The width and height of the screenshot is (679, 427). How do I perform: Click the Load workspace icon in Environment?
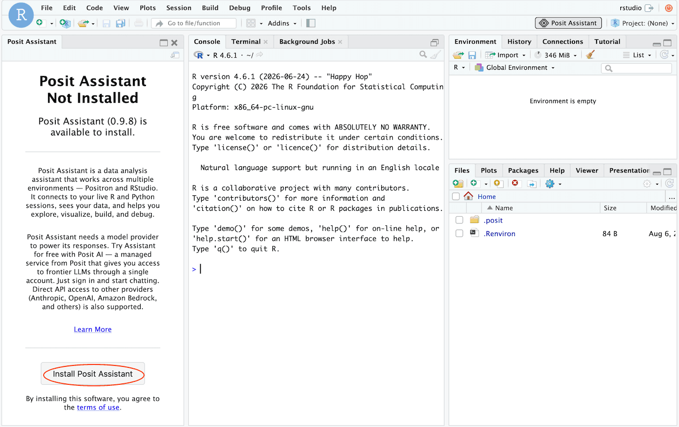[458, 55]
